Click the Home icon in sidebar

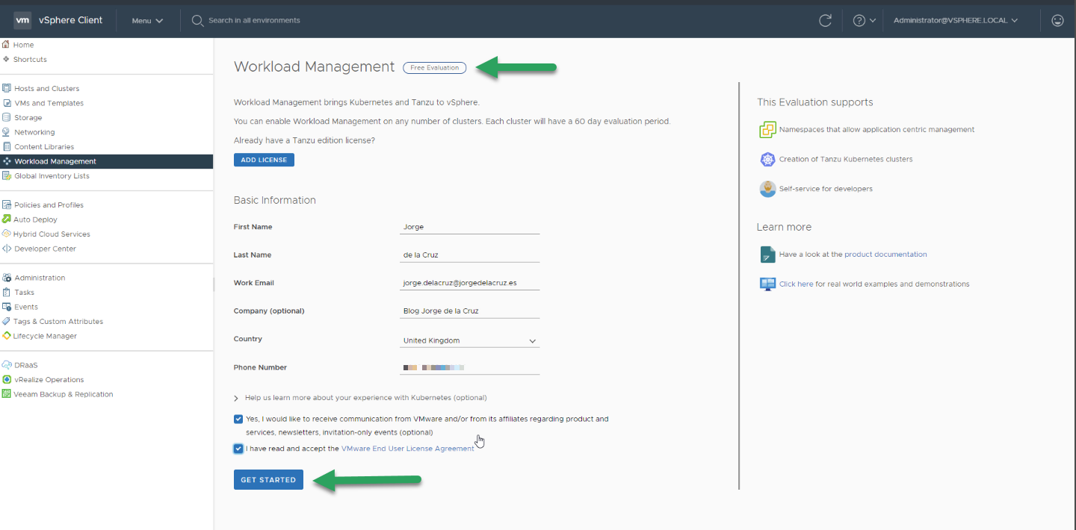pos(6,45)
